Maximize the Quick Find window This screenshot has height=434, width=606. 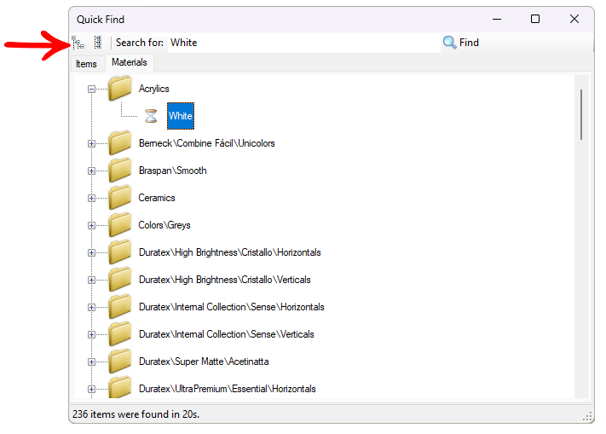point(535,19)
